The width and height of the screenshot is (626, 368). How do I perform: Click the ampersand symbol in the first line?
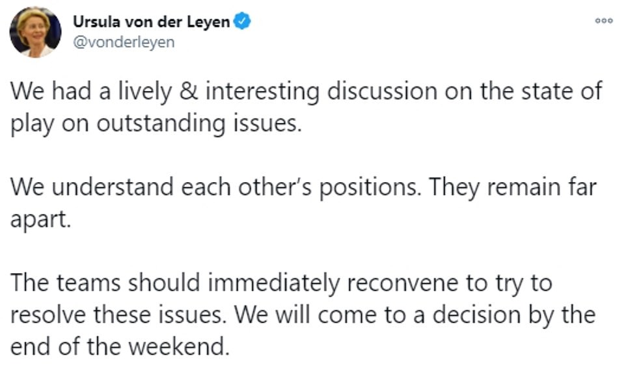tap(189, 91)
